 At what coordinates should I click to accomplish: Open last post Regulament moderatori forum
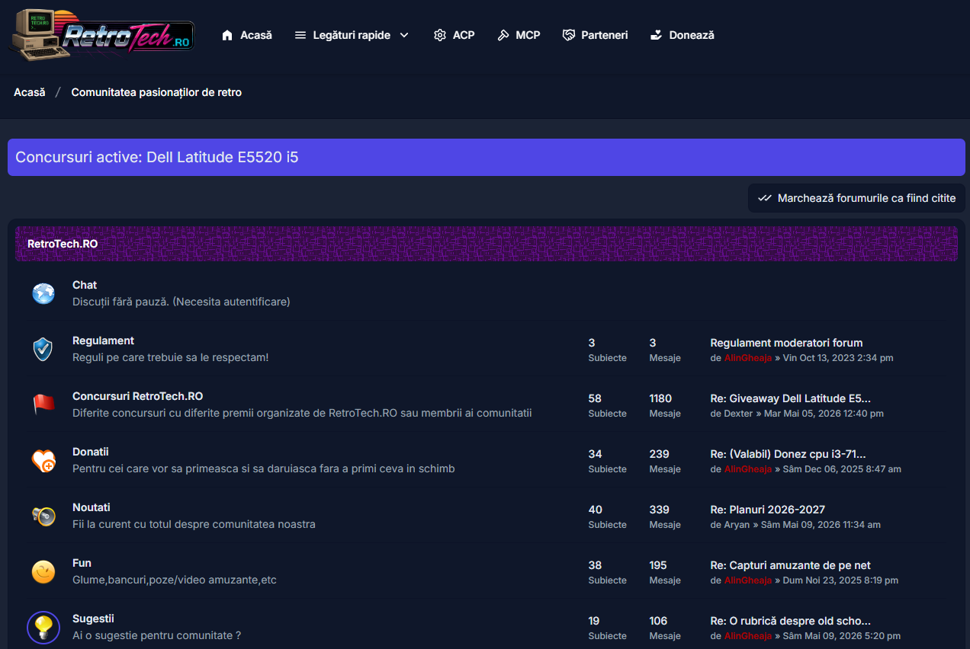click(x=786, y=343)
